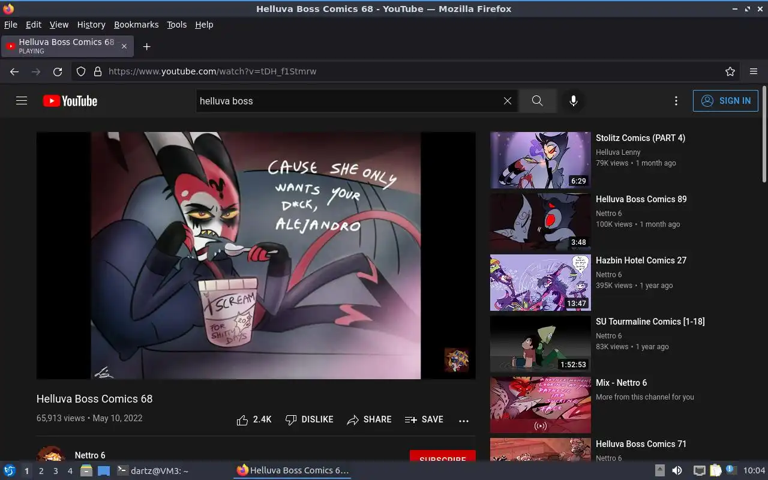
Task: Open the History menu
Action: (x=91, y=25)
